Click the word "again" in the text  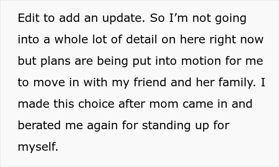102,126
